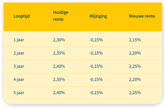Click new rate 2,25% in 5 jaar row
This screenshot has width=165, height=109.
[x=135, y=93]
